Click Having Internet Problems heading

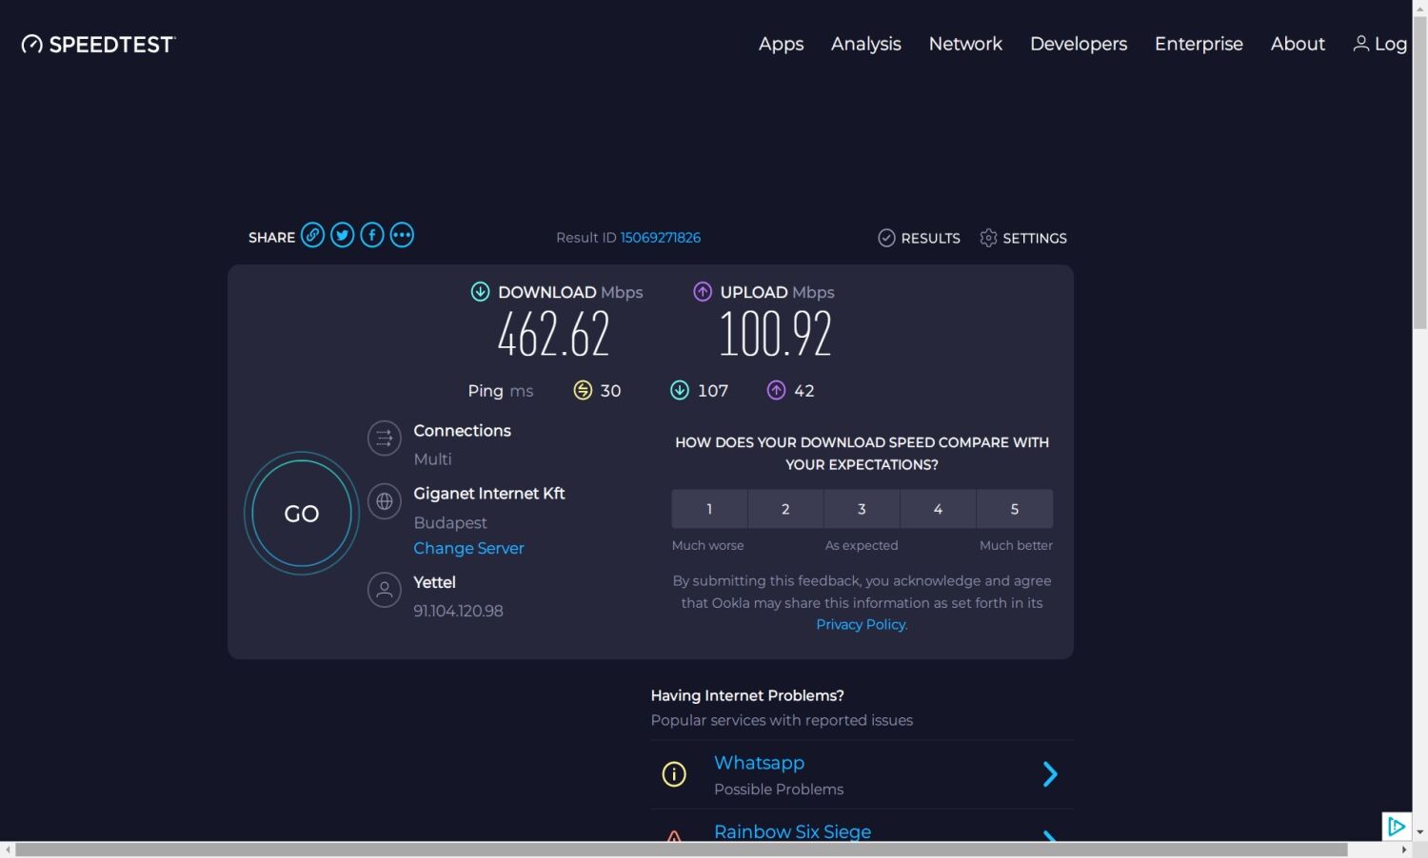click(x=747, y=695)
